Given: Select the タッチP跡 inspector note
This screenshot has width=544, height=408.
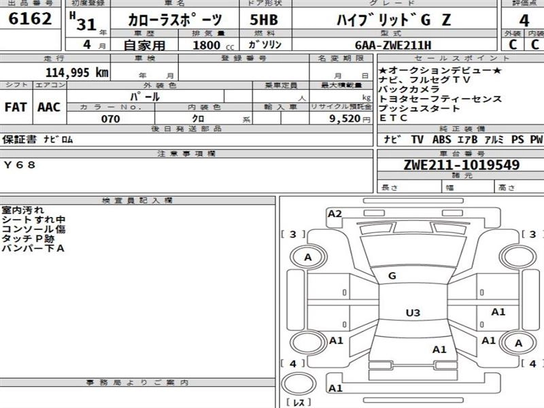Looking at the screenshot, I should coord(28,239).
